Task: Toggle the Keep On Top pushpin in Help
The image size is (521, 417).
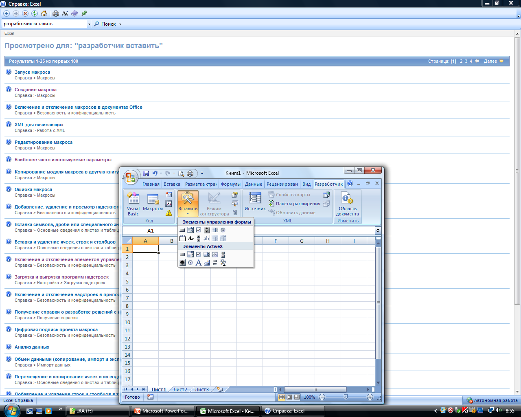Action: tap(84, 13)
